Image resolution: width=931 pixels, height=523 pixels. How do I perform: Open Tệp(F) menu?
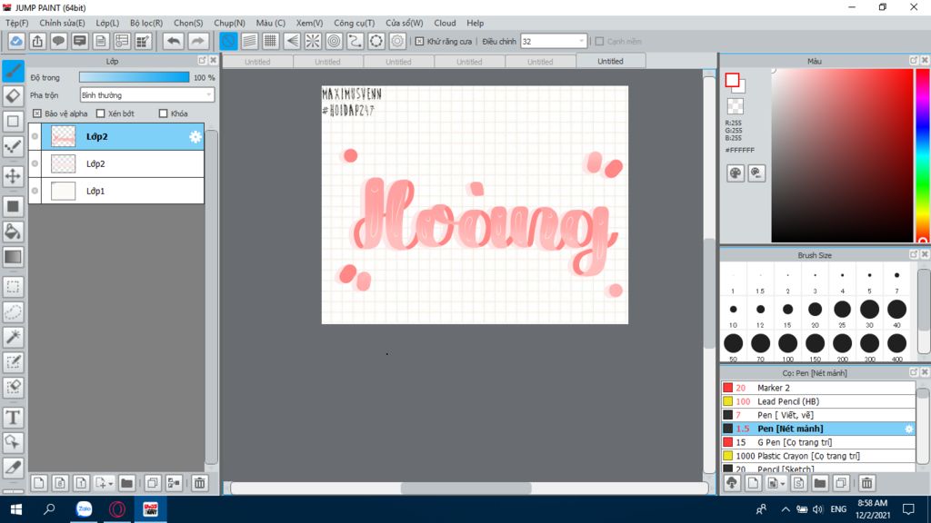(x=16, y=23)
